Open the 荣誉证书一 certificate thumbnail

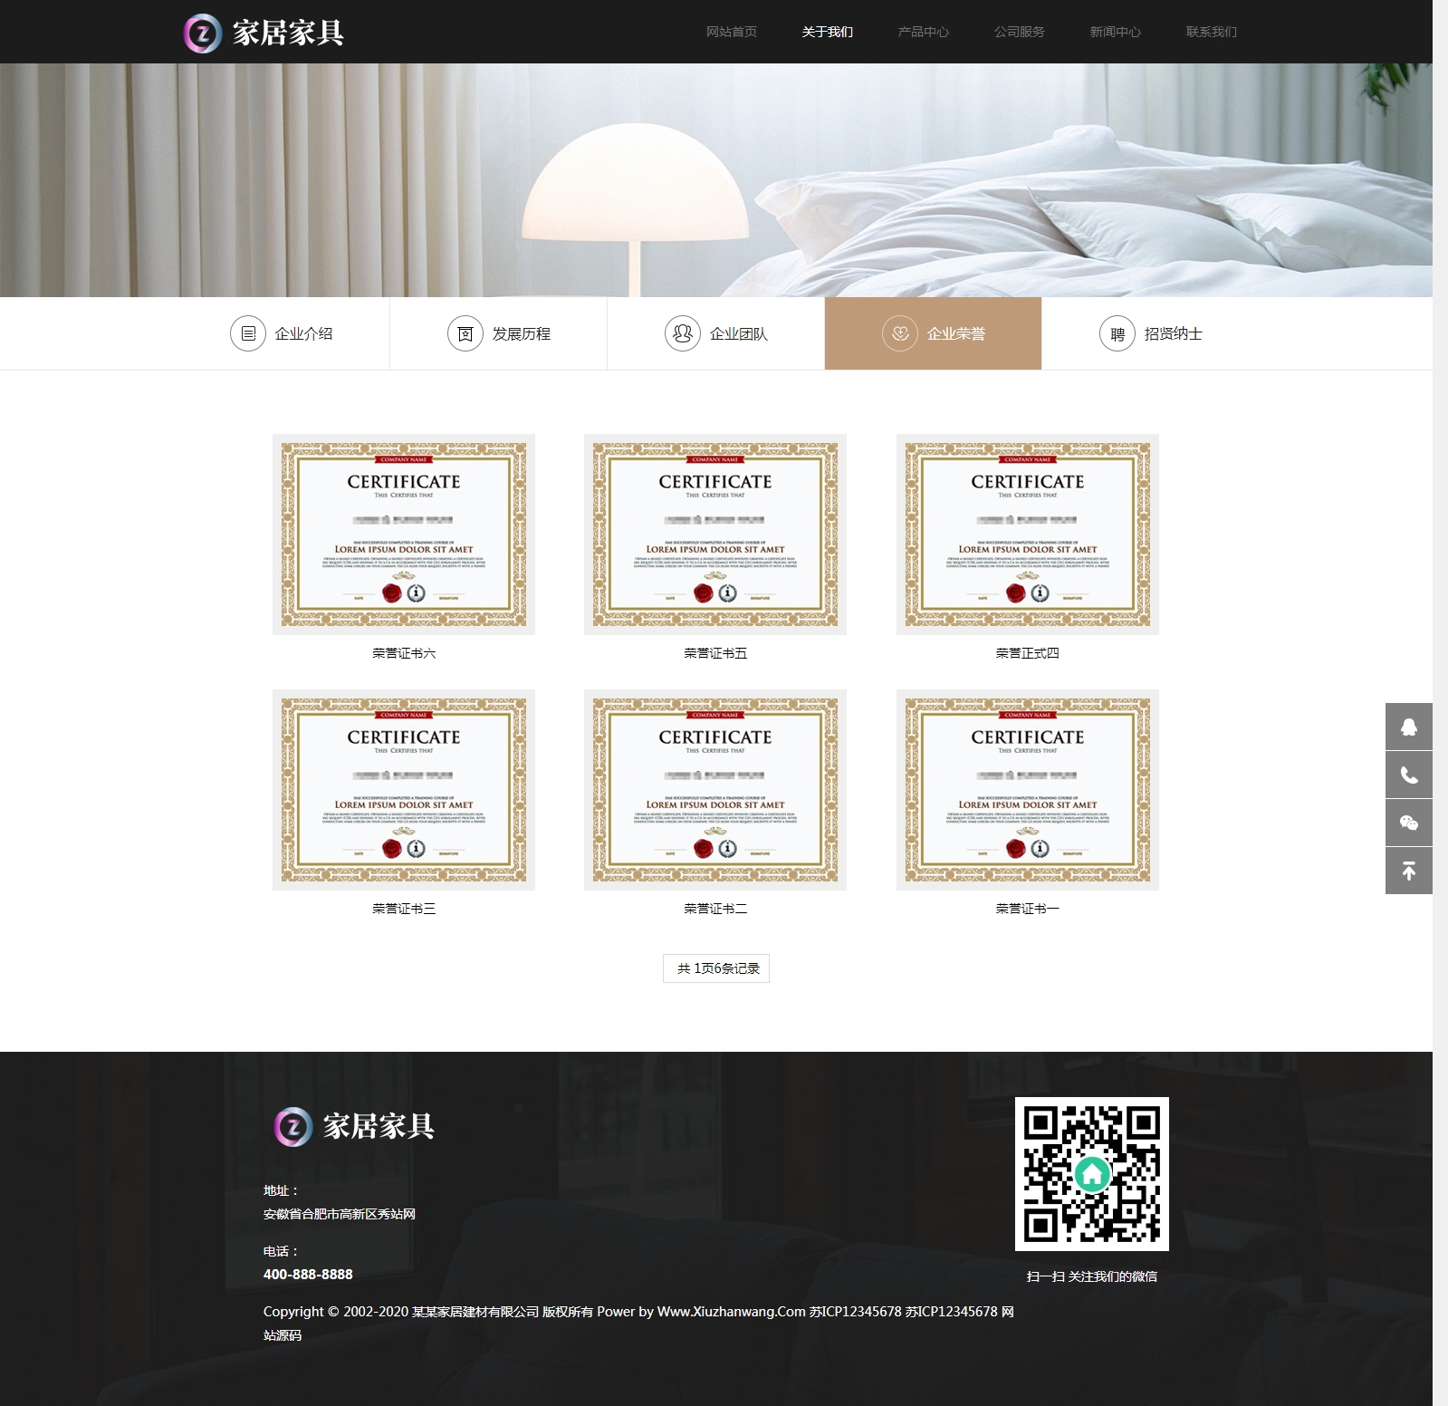pyautogui.click(x=1027, y=789)
